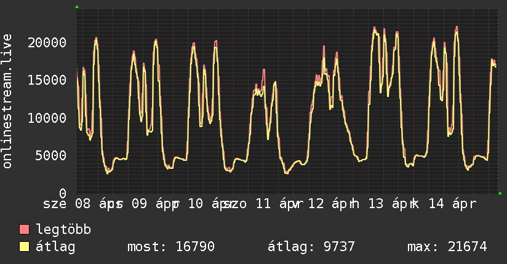Click the green arrow at the x-axis end
Viewport: 507px width, 264px height.
501,193
